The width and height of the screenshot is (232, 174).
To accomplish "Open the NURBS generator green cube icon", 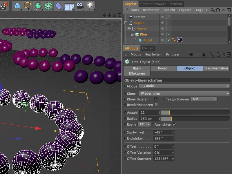I will [38, 6].
